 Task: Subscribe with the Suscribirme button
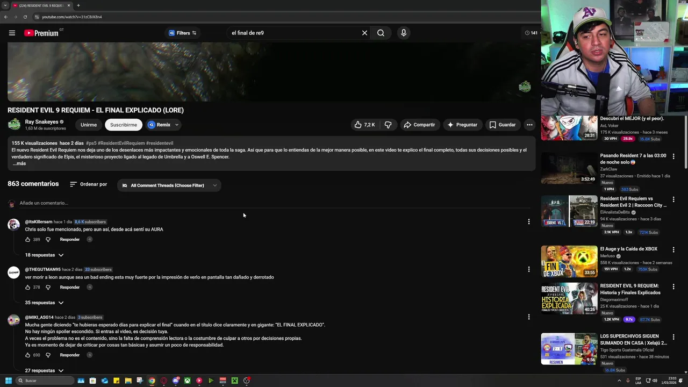pyautogui.click(x=124, y=125)
